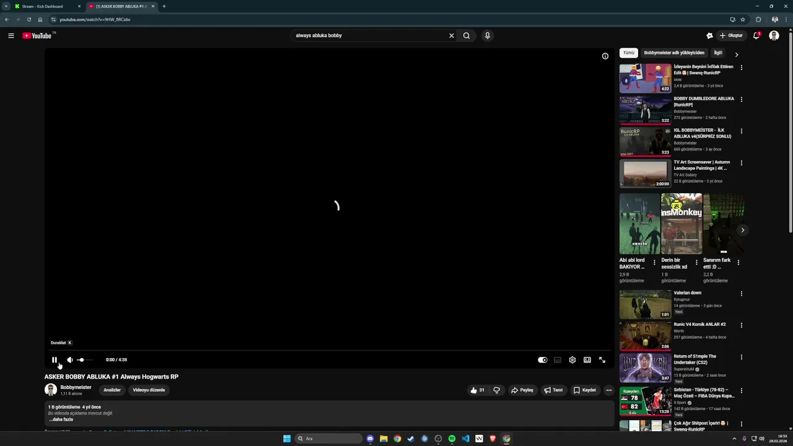Toggle the autoplay switch in player
Screen dimensions: 793x446
click(x=543, y=360)
